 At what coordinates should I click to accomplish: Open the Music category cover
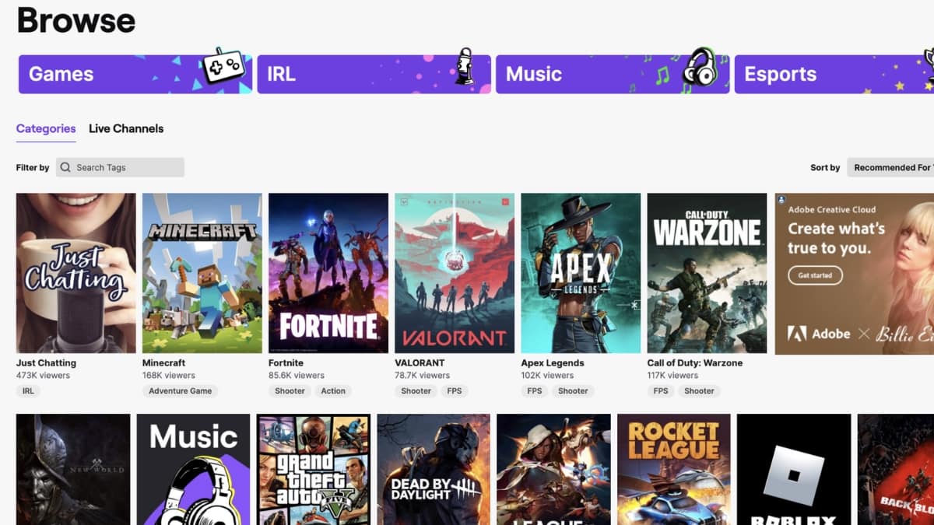pyautogui.click(x=193, y=469)
